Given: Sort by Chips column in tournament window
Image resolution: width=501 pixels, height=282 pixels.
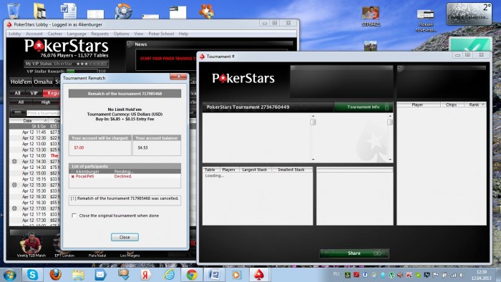Looking at the screenshot, I should point(451,104).
